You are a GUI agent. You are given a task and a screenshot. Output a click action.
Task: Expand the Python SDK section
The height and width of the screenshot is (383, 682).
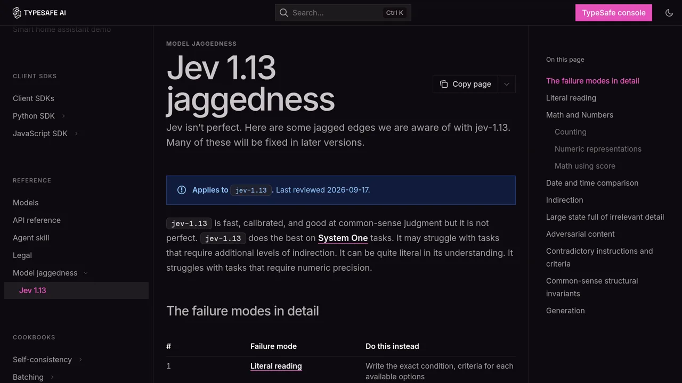(x=63, y=116)
